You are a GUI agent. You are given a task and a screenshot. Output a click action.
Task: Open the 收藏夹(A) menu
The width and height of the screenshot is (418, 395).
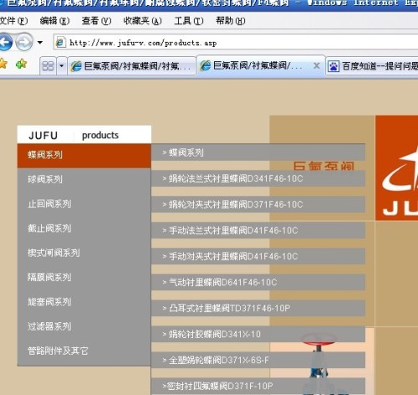pyautogui.click(x=142, y=21)
